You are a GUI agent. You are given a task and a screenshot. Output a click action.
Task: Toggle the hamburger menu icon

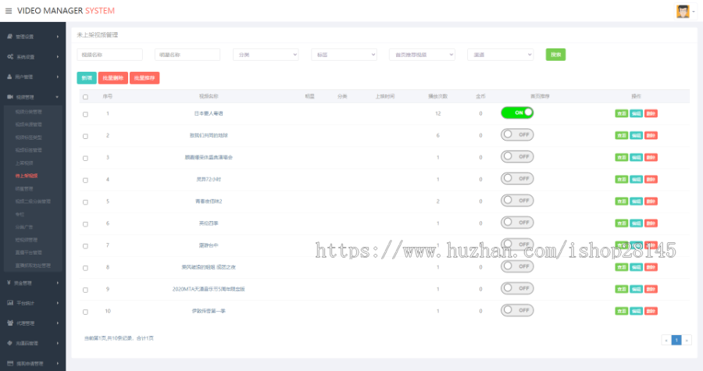[x=9, y=11]
